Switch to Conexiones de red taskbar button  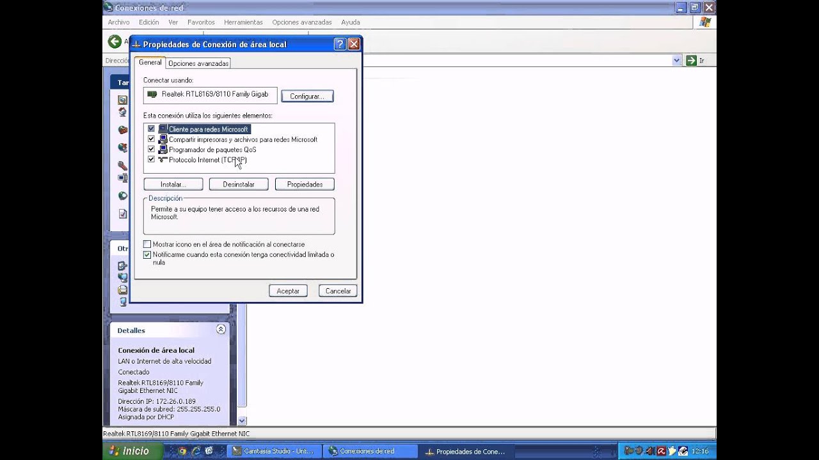pyautogui.click(x=371, y=451)
